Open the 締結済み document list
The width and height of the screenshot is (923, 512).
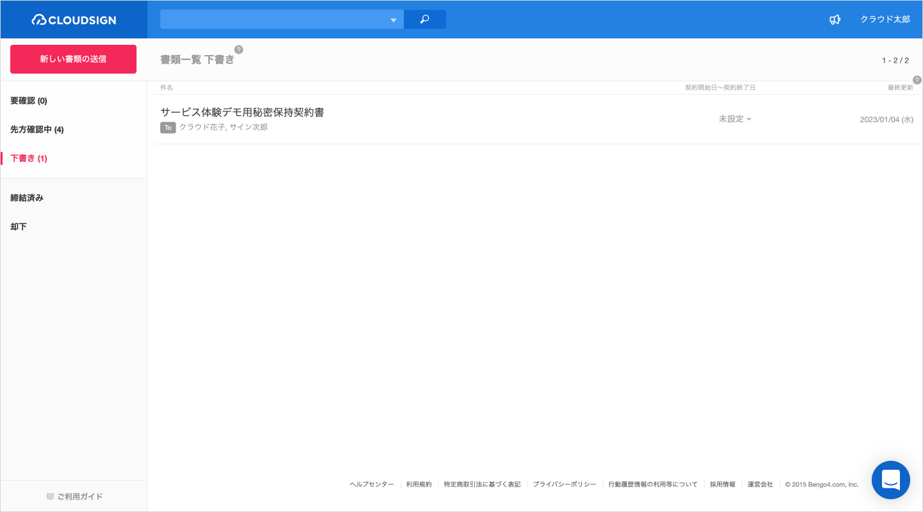27,198
